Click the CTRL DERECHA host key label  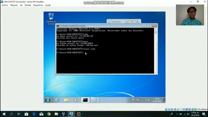tap(202, 110)
